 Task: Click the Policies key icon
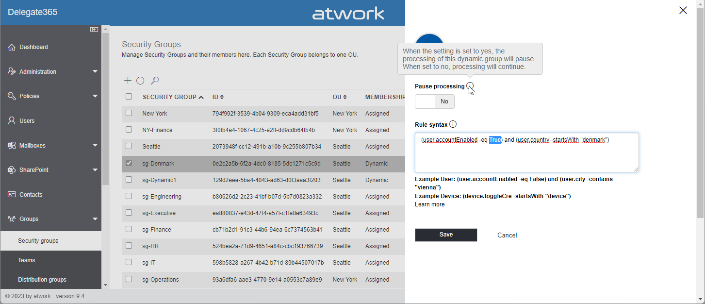(x=12, y=96)
